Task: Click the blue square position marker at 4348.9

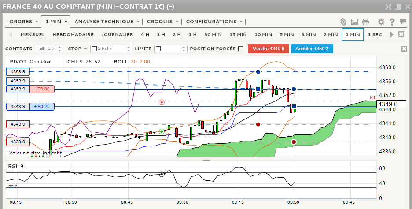Action: (x=294, y=107)
